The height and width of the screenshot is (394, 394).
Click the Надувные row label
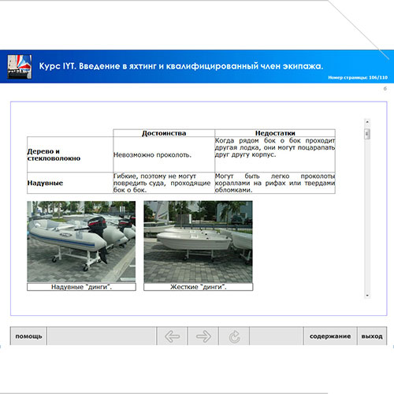pos(70,183)
